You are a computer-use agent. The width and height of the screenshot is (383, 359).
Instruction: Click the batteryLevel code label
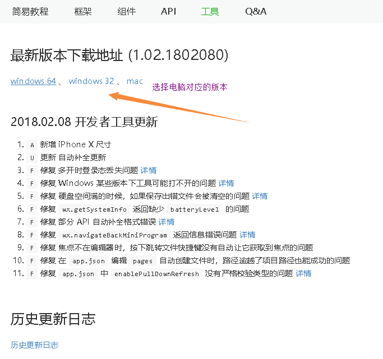coord(195,209)
